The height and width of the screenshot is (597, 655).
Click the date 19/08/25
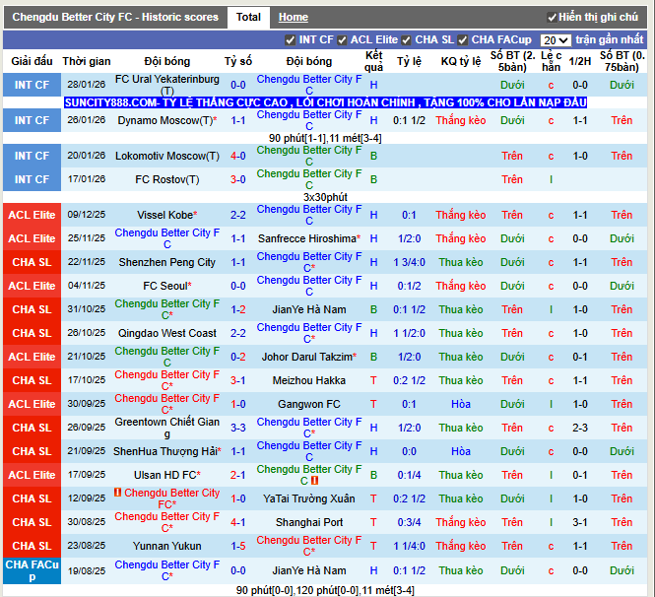coord(87,570)
